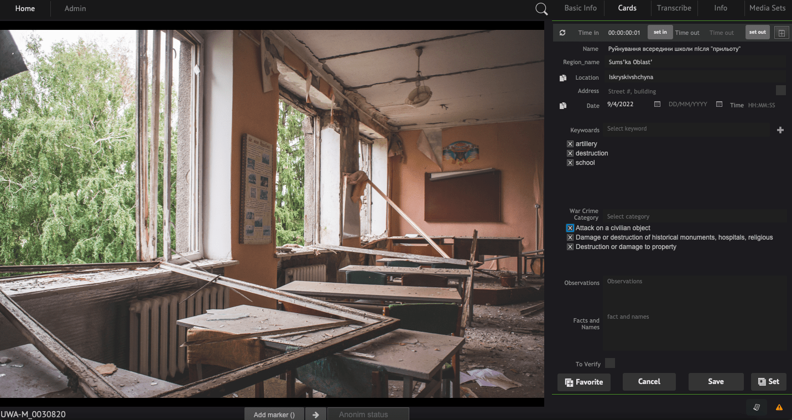This screenshot has width=792, height=420.
Task: Click the document notes icon in bottom bar
Action: pyautogui.click(x=757, y=407)
